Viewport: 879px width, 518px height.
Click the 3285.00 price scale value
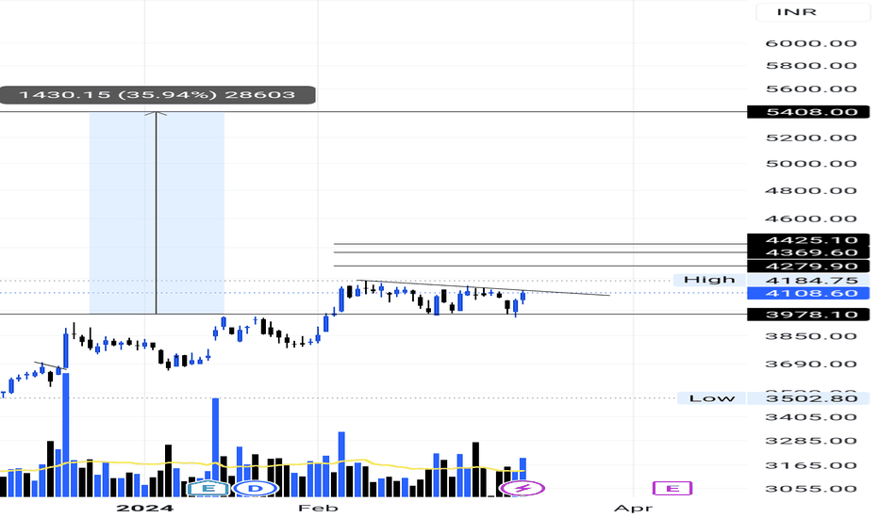pos(810,441)
